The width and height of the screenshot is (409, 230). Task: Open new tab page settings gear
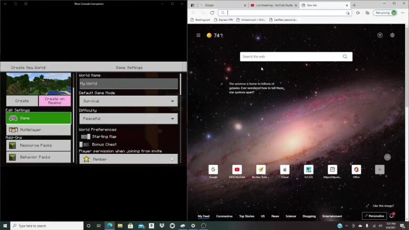[392, 35]
